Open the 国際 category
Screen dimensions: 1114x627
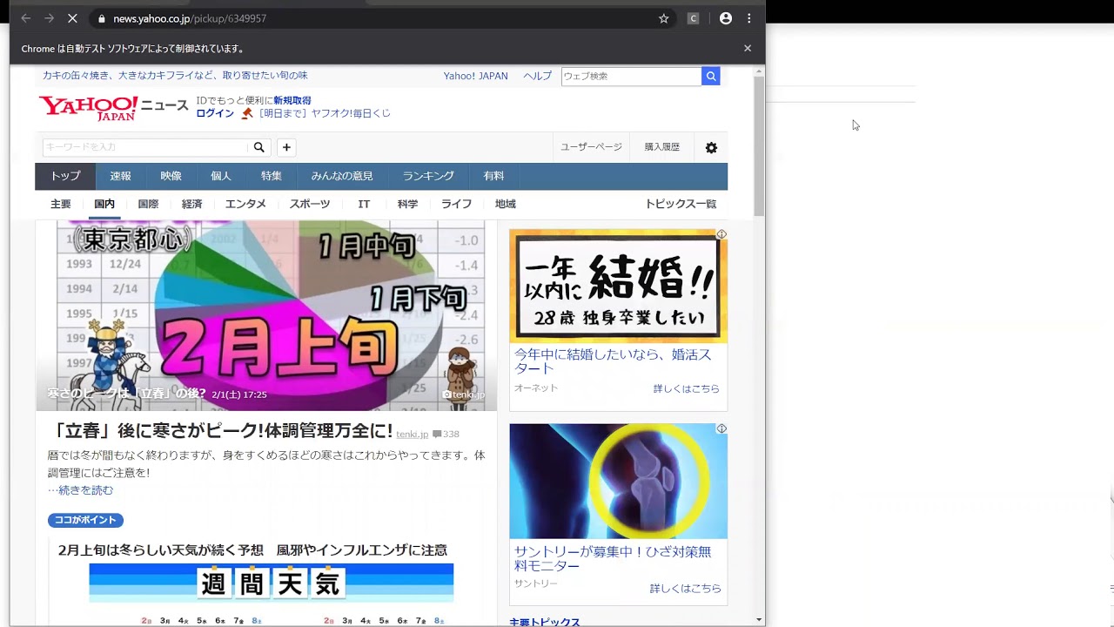[x=149, y=204]
